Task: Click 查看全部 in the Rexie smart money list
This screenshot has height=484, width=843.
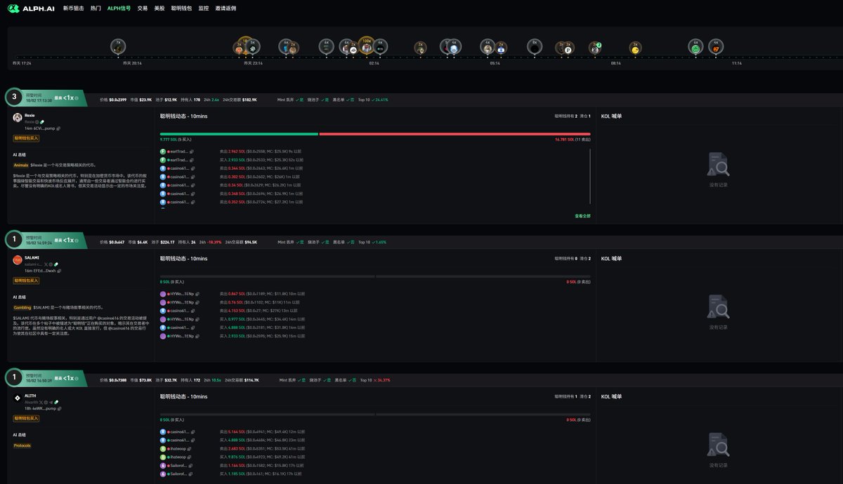Action: click(x=582, y=216)
